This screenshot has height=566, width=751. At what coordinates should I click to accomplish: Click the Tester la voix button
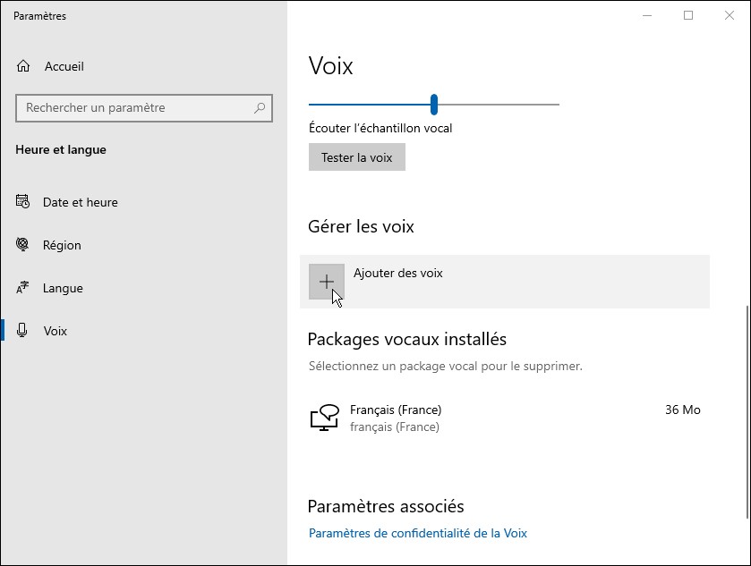coord(356,157)
